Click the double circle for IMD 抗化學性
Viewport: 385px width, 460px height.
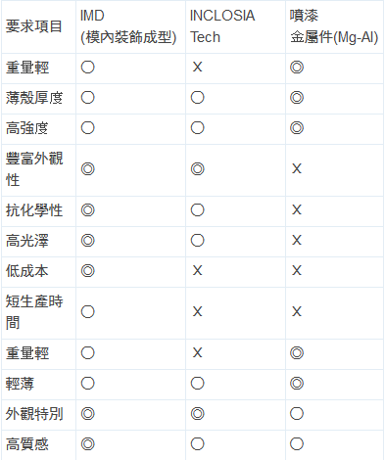pyautogui.click(x=88, y=210)
